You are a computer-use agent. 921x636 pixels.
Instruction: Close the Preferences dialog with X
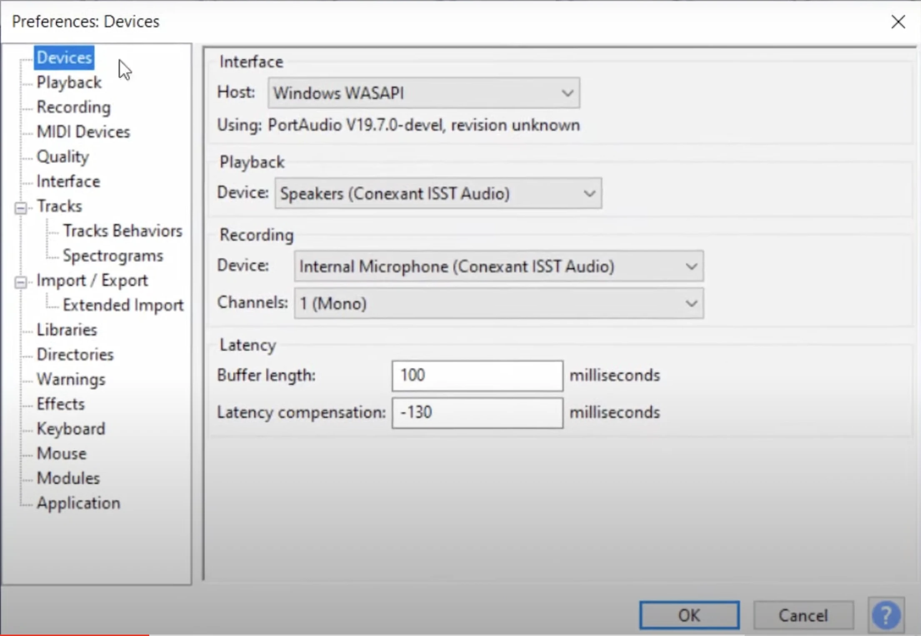[898, 22]
